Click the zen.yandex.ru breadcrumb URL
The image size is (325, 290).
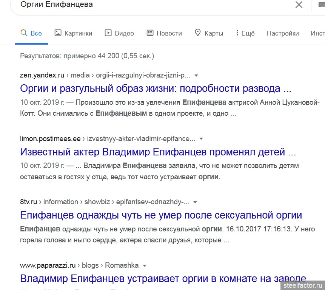(x=105, y=75)
